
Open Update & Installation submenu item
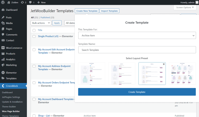point(12,102)
